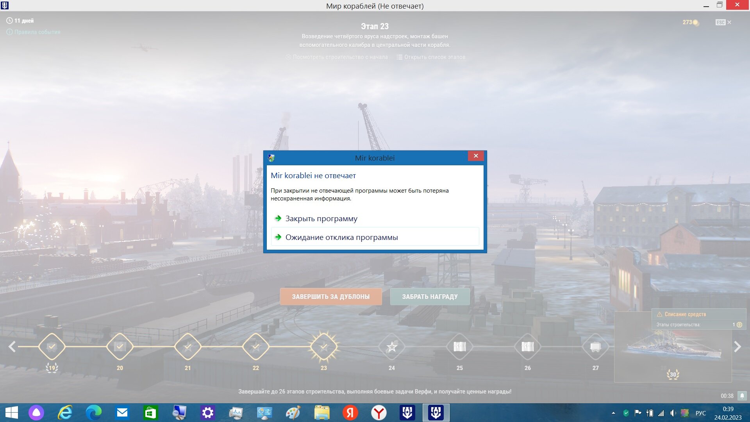Open 'Открыть список этапов' link
Image resolution: width=750 pixels, height=422 pixels.
click(x=431, y=57)
